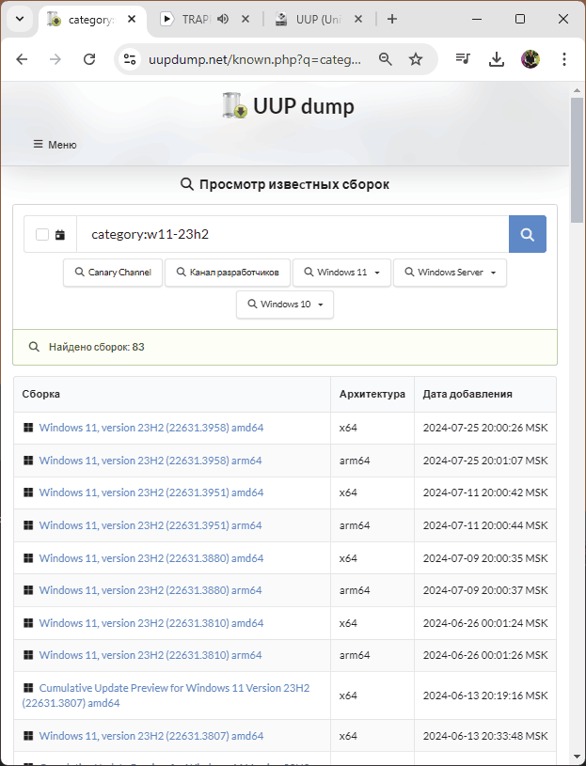586x766 pixels.
Task: Expand the Windows Server dropdown
Action: pos(450,273)
